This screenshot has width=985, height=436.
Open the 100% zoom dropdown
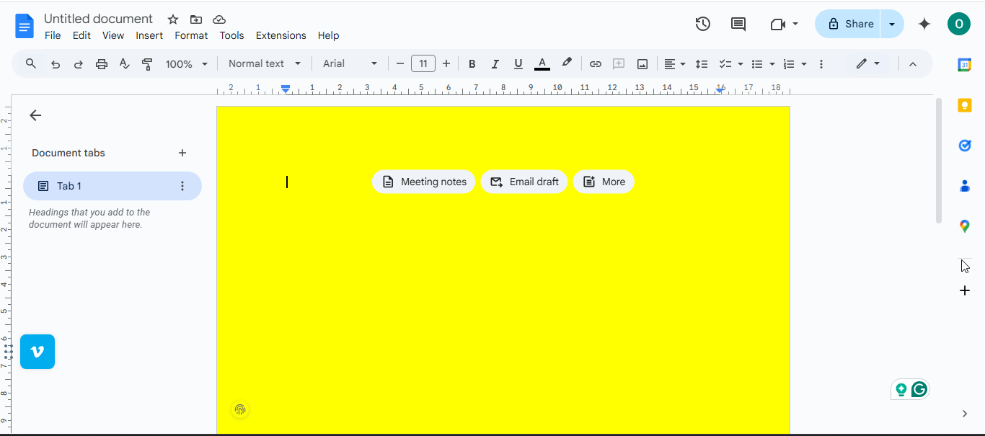click(186, 64)
